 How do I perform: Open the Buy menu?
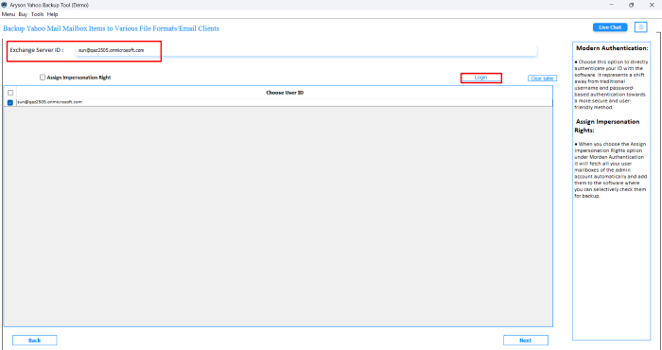pos(23,14)
